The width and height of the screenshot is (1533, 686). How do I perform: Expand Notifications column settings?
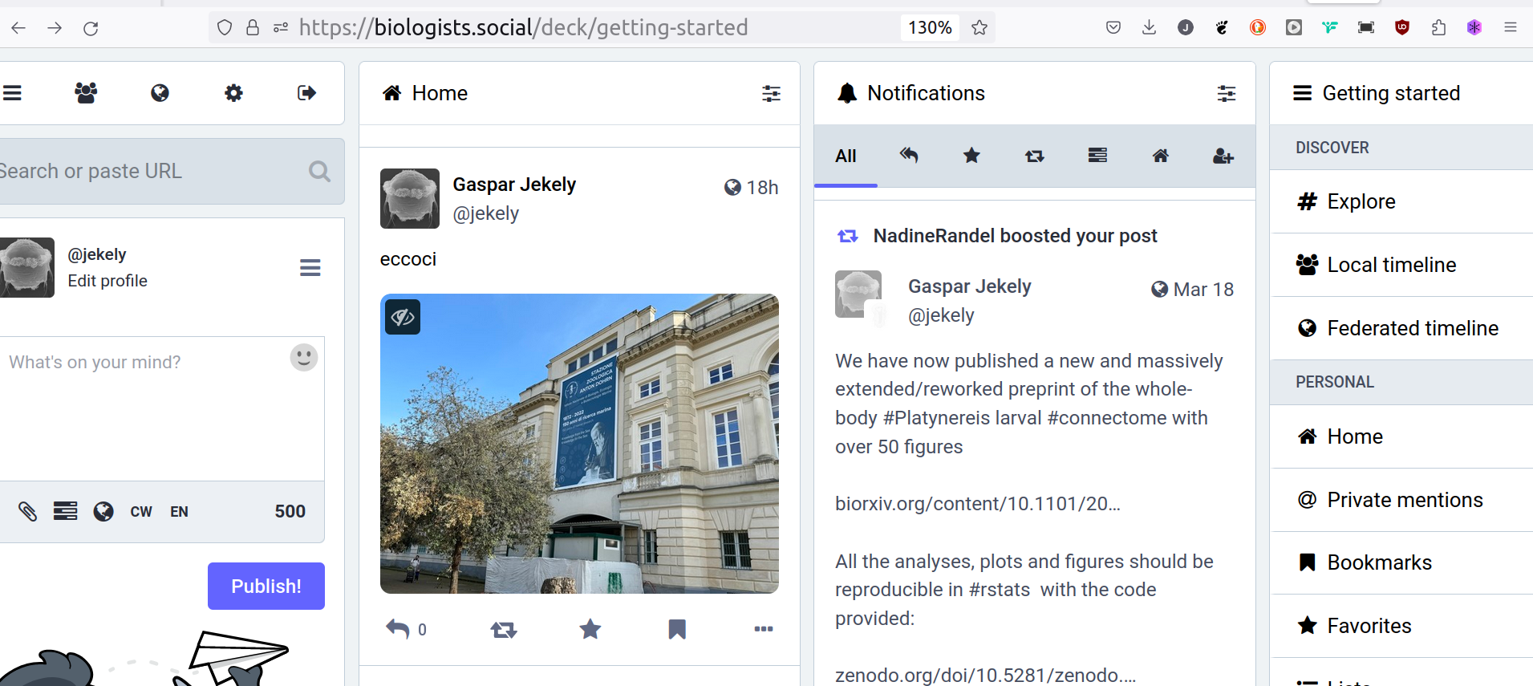pos(1226,94)
